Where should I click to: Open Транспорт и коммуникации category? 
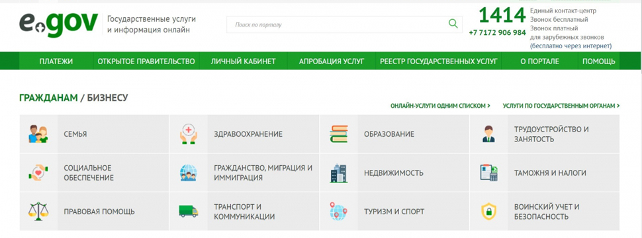click(x=244, y=212)
